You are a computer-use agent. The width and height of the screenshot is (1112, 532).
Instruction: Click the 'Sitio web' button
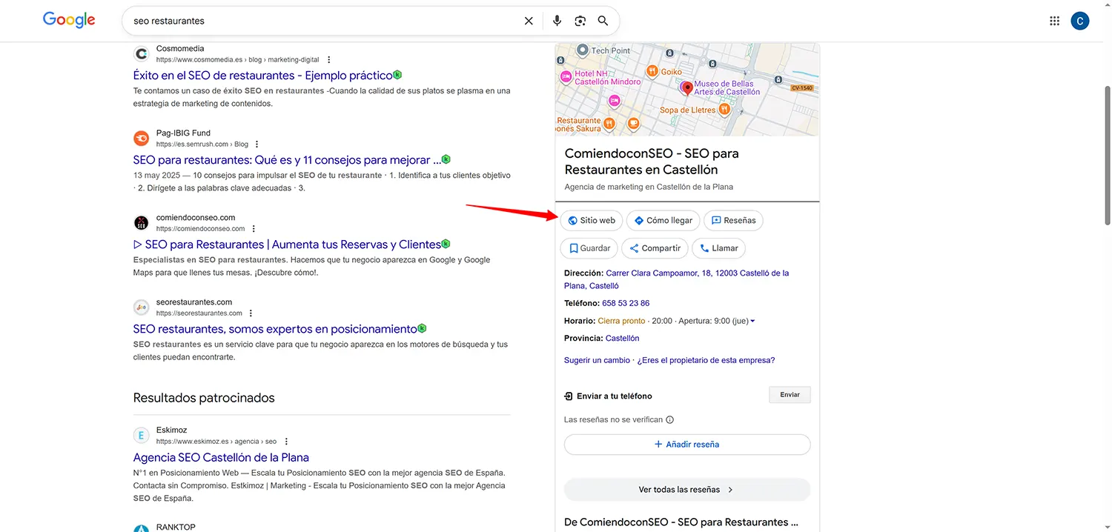(x=592, y=220)
